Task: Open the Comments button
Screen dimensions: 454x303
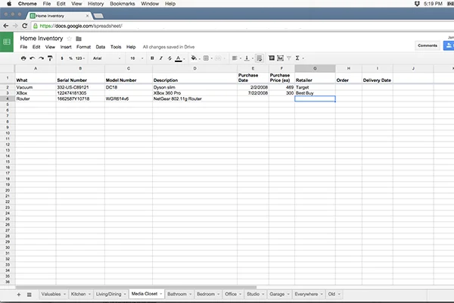Action: pos(428,45)
